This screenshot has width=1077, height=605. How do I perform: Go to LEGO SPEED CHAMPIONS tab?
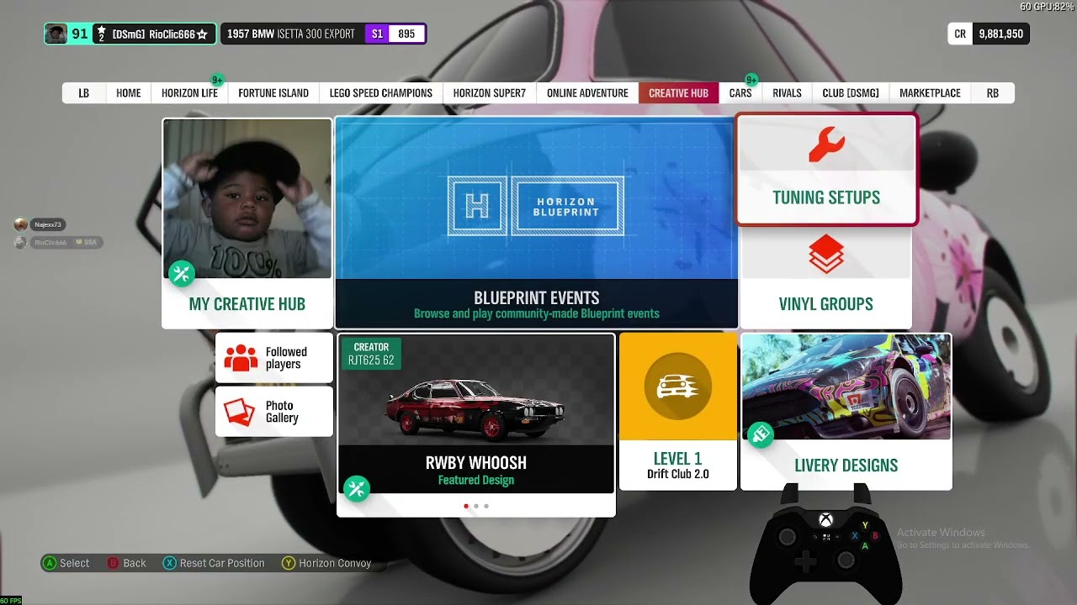(381, 93)
